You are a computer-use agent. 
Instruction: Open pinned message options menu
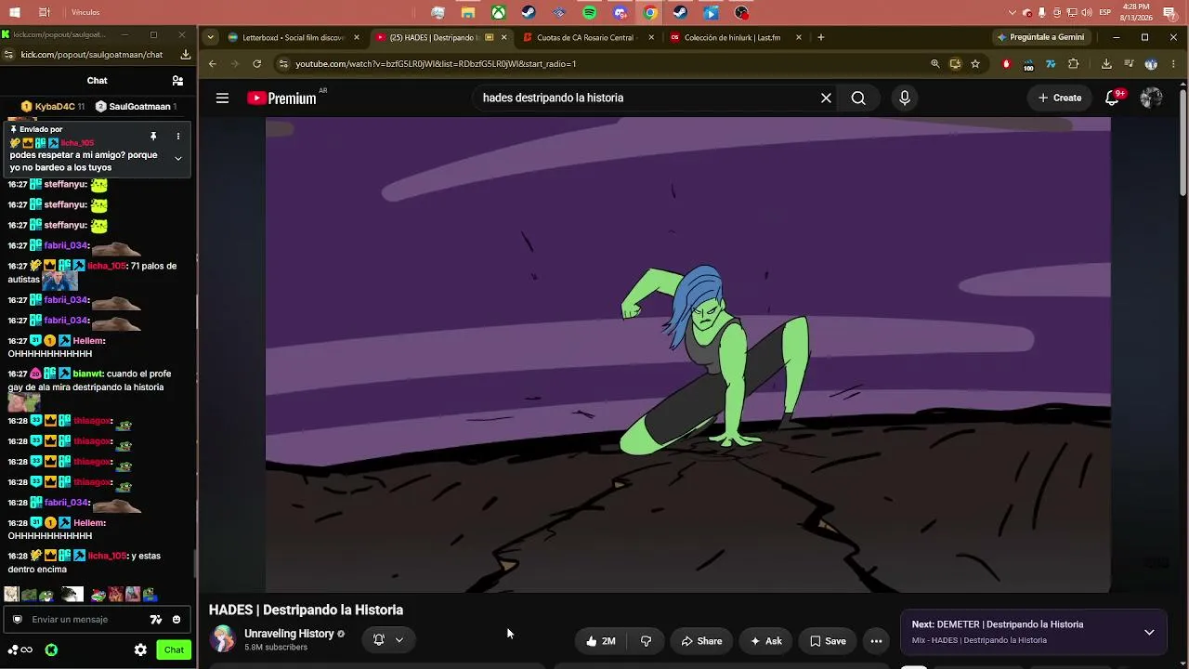coord(177,137)
